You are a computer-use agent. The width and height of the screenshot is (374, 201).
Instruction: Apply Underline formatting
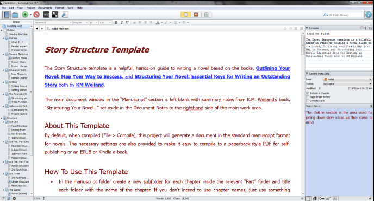[127, 22]
